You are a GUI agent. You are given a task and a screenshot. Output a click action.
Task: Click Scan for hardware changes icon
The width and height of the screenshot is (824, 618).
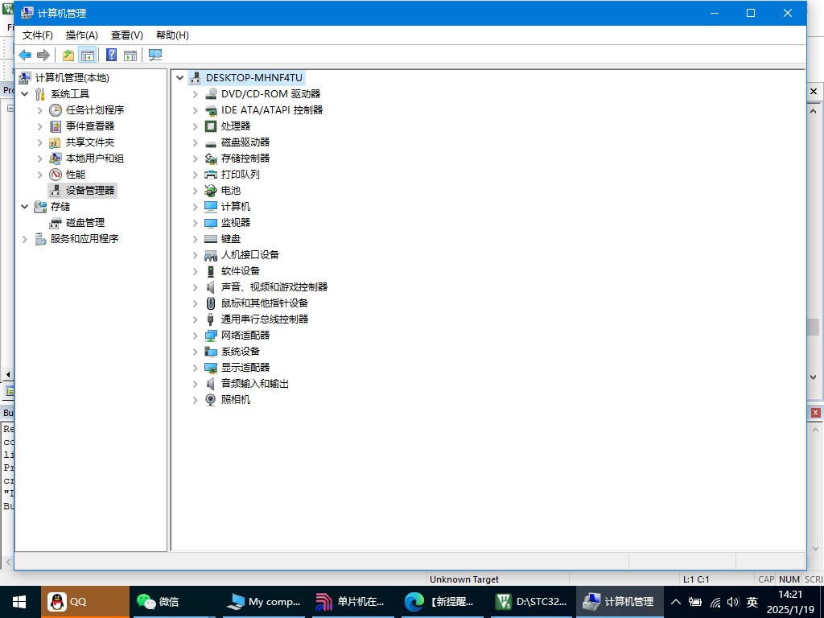(x=155, y=55)
